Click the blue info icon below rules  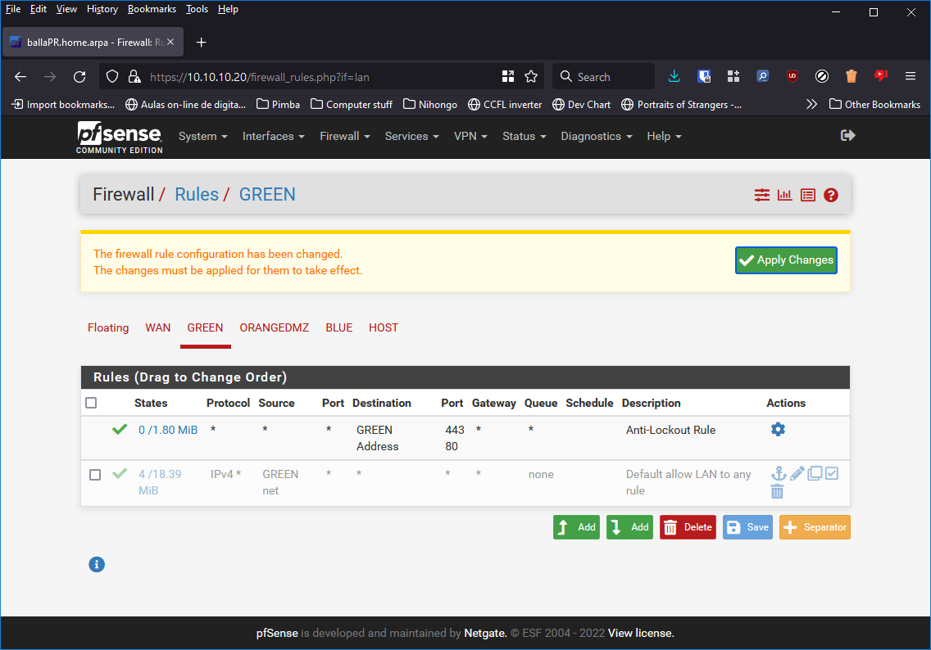pyautogui.click(x=97, y=564)
